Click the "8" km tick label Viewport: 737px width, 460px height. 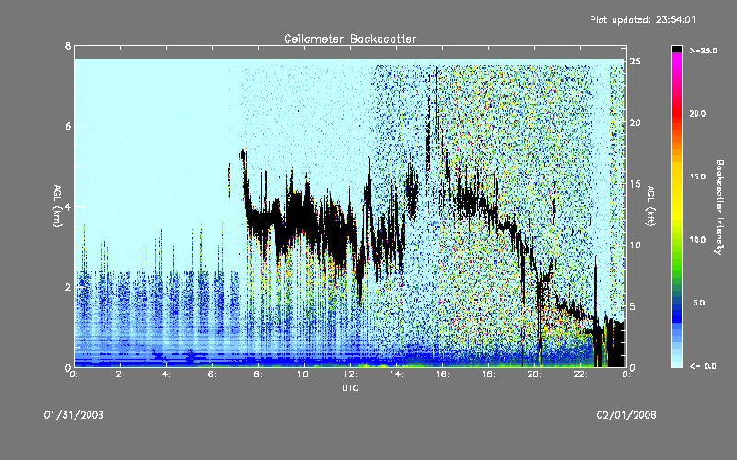pyautogui.click(x=68, y=46)
